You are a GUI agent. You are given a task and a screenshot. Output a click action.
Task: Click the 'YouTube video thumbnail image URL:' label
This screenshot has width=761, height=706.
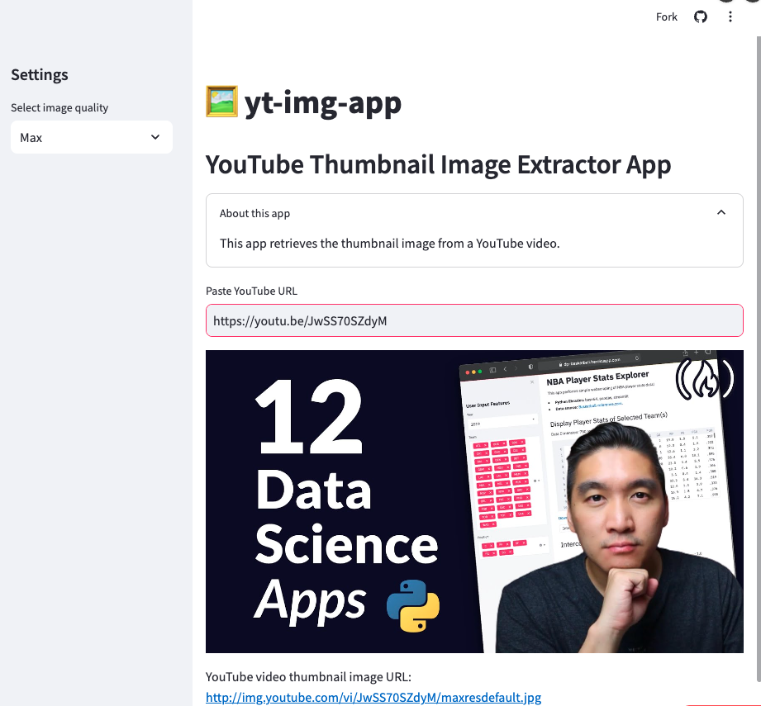[308, 677]
